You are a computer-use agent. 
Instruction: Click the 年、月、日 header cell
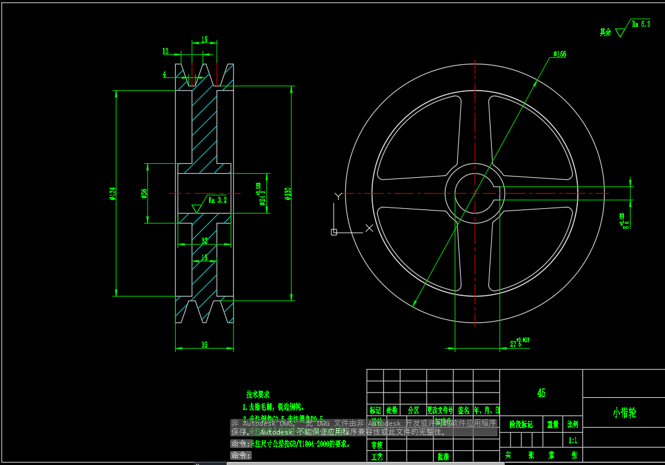487,410
